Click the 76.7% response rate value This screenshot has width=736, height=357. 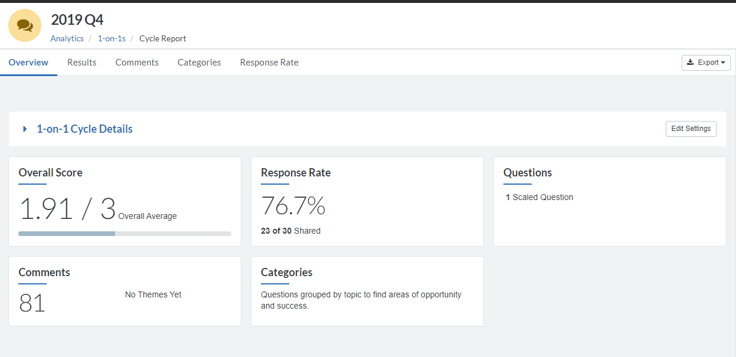point(293,206)
